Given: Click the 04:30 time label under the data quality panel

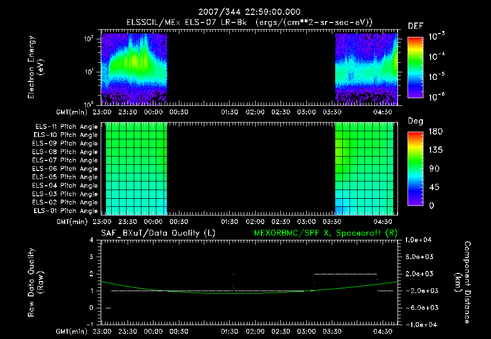Looking at the screenshot, I should (383, 331).
